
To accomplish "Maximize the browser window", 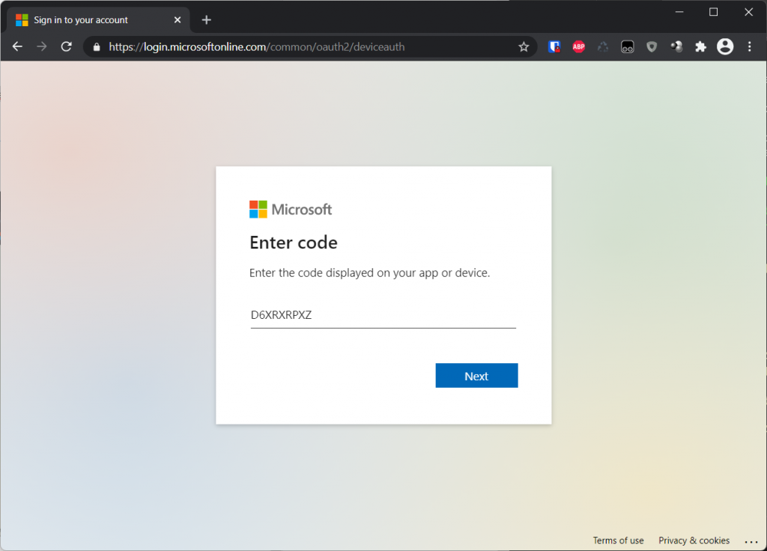I will click(x=714, y=12).
